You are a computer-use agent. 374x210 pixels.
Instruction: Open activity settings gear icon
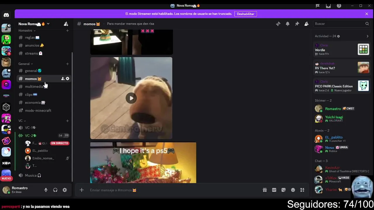(x=338, y=36)
